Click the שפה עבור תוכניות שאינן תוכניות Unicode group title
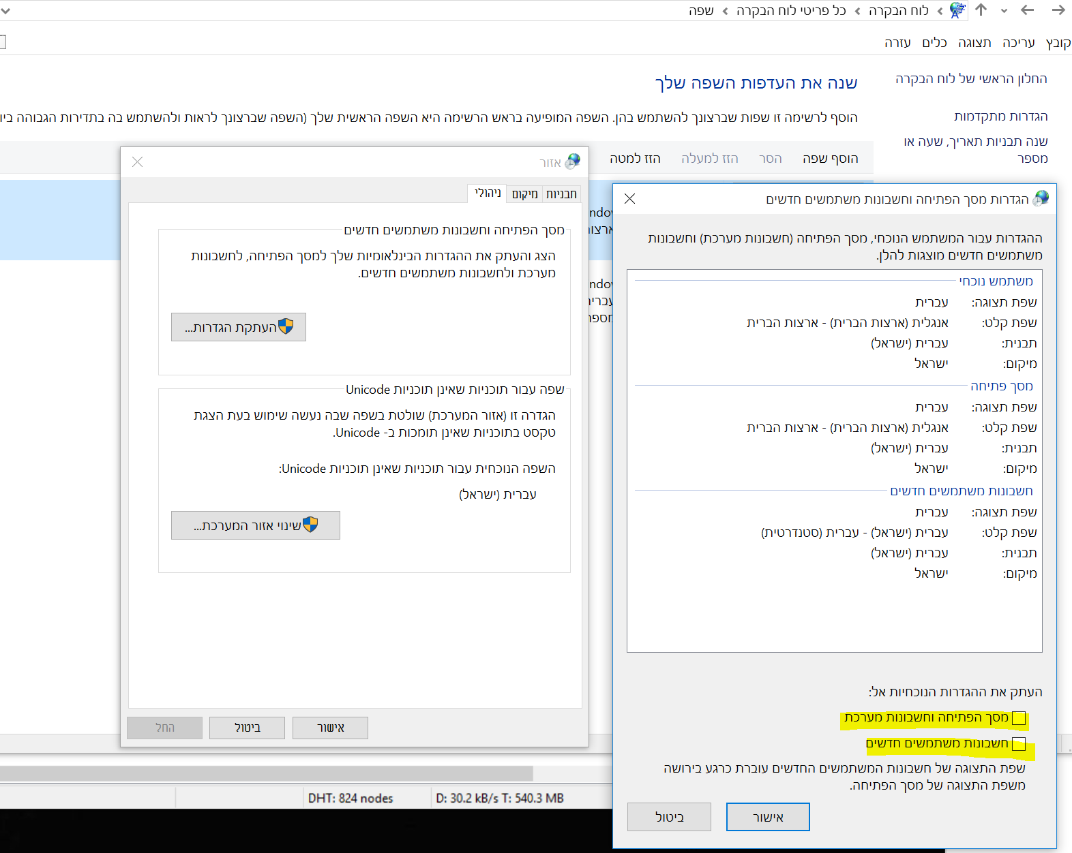This screenshot has height=853, width=1072. click(455, 390)
